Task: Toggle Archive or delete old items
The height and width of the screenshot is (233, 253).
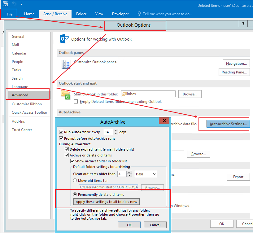Action: (67, 155)
